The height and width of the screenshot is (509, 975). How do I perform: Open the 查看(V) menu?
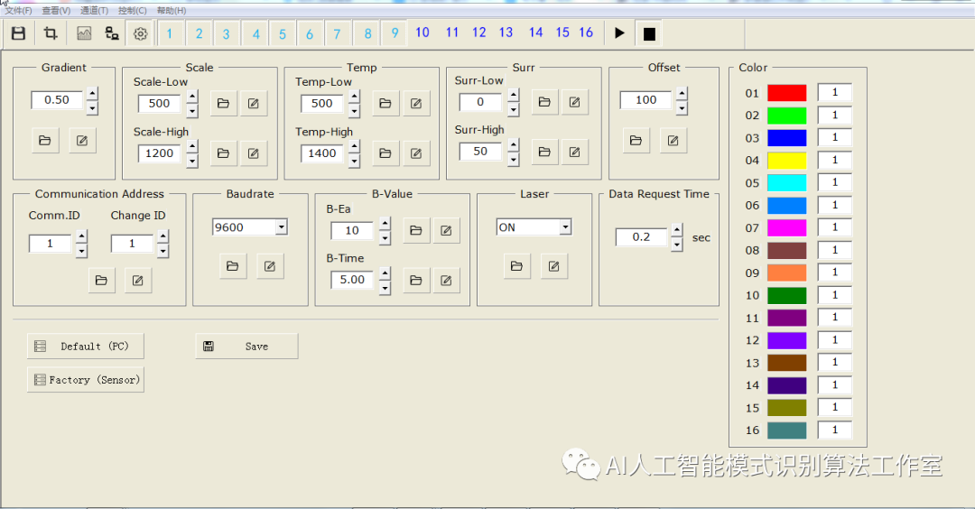[56, 11]
